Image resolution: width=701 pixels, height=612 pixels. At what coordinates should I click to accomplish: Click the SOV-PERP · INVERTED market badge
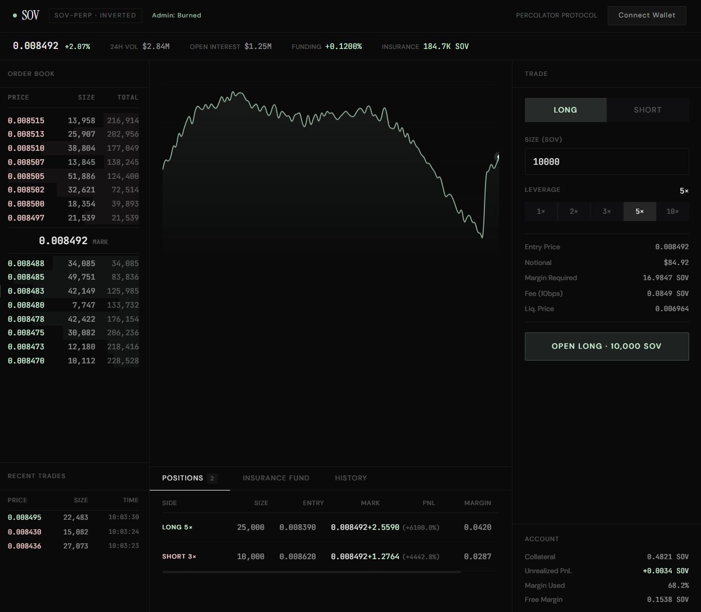point(95,15)
